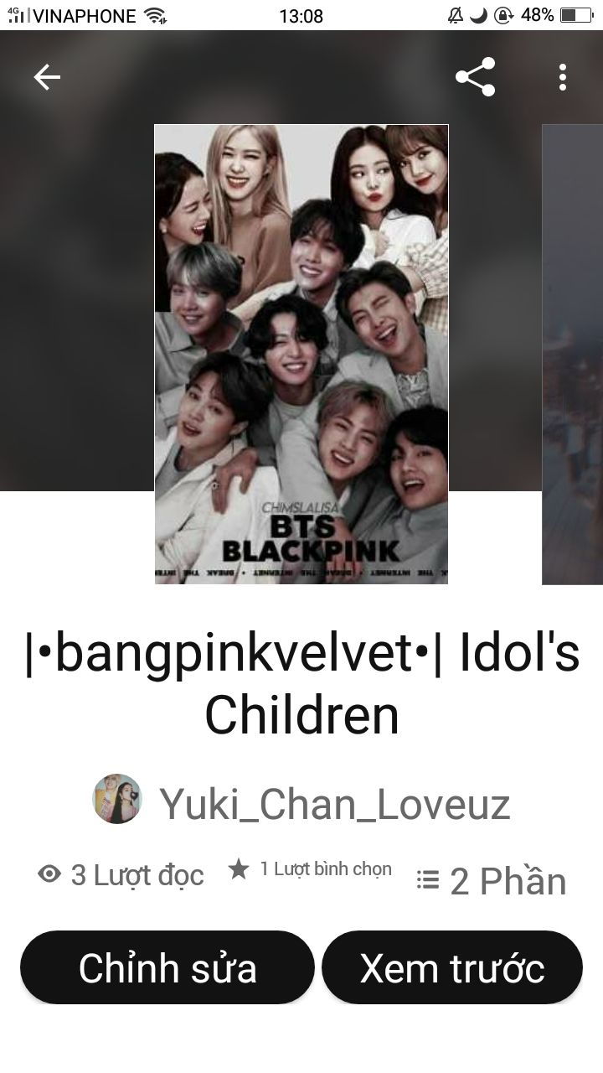This screenshot has height=1073, width=603.
Task: Select the next story cover on right
Action: [573, 354]
